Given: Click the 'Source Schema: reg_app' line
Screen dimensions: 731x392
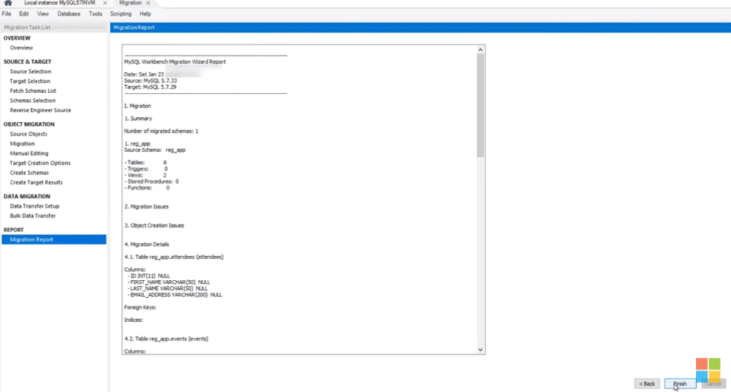Looking at the screenshot, I should 155,150.
